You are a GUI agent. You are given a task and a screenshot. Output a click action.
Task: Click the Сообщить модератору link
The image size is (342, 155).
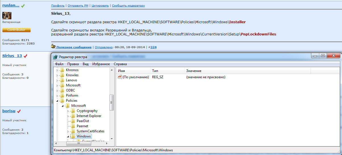click(x=128, y=6)
